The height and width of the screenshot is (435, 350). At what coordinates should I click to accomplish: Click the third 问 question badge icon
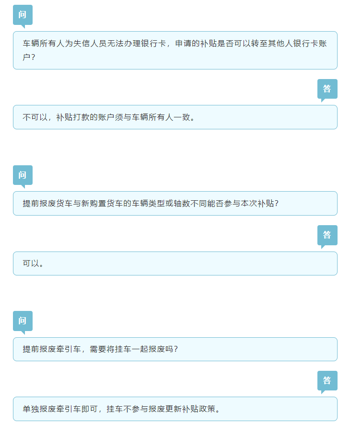pos(23,322)
